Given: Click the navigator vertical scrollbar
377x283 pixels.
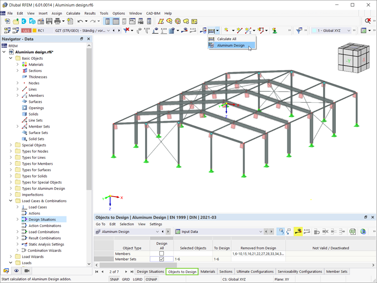Looking at the screenshot, I should click(x=89, y=119).
